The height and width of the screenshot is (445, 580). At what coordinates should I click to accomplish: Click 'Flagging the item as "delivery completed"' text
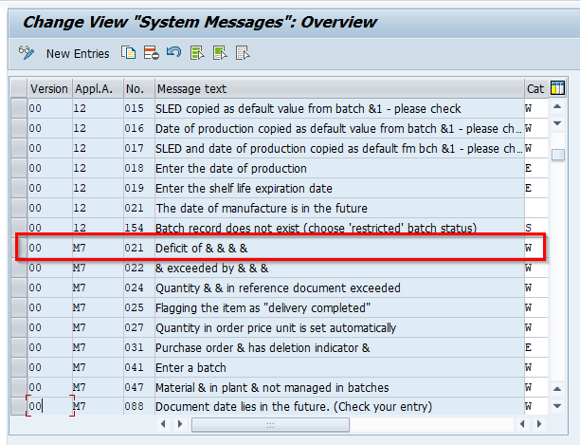coord(263,307)
